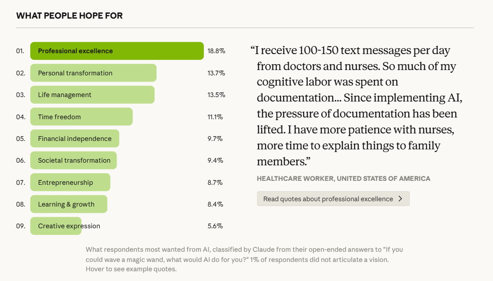This screenshot has height=281, width=493.
Task: Select the Personal transformation bar
Action: coord(93,73)
